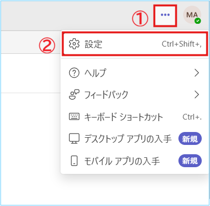Image resolution: width=210 pixels, height=206 pixels.
Task: Click the mobile phone icon
Action: [74, 160]
